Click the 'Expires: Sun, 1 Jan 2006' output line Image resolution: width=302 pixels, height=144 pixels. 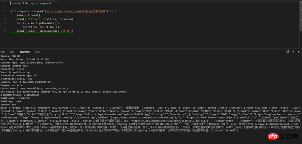(x=26, y=82)
